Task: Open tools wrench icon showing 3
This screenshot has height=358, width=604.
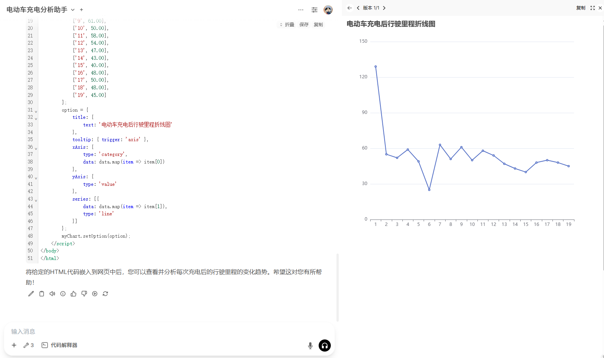Action: tap(28, 345)
